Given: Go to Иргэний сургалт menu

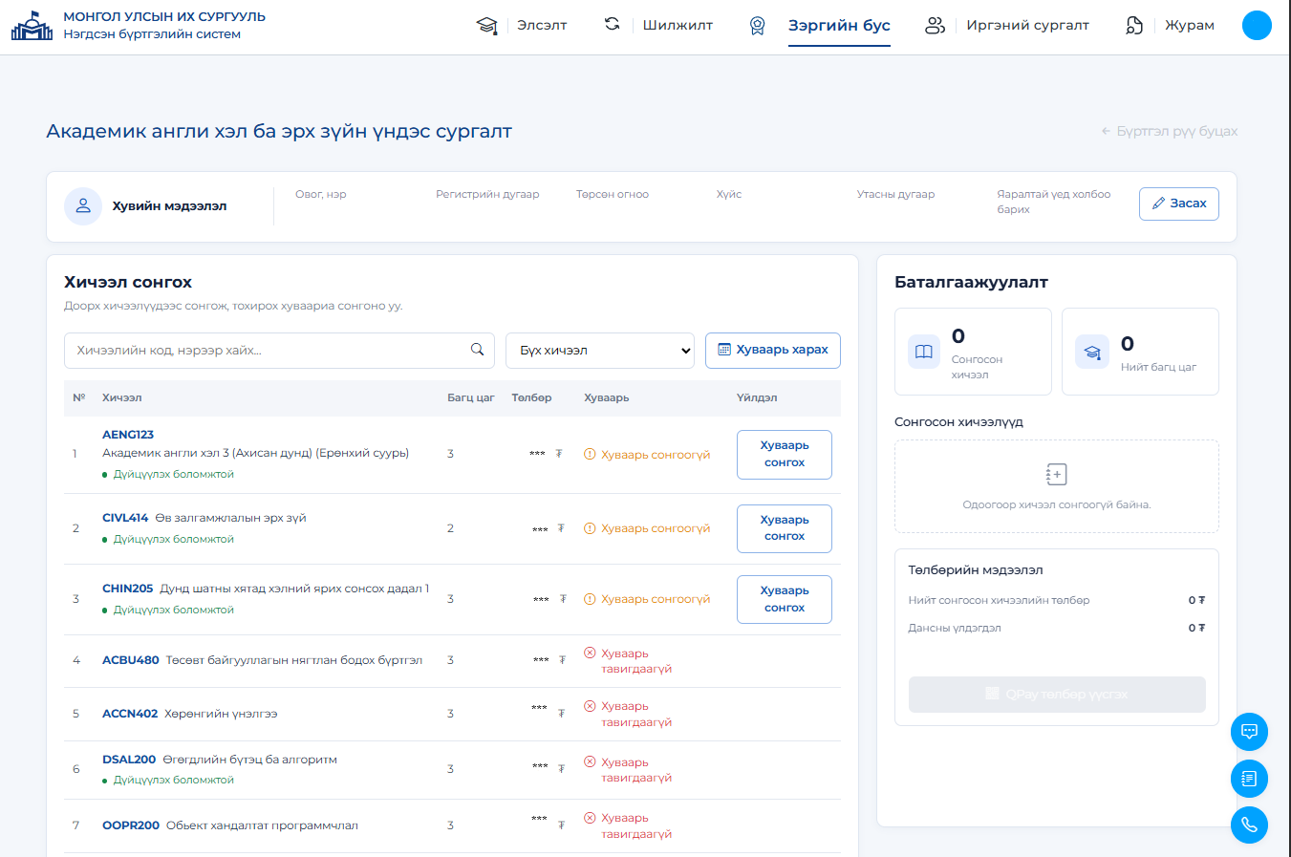Looking at the screenshot, I should [1027, 26].
